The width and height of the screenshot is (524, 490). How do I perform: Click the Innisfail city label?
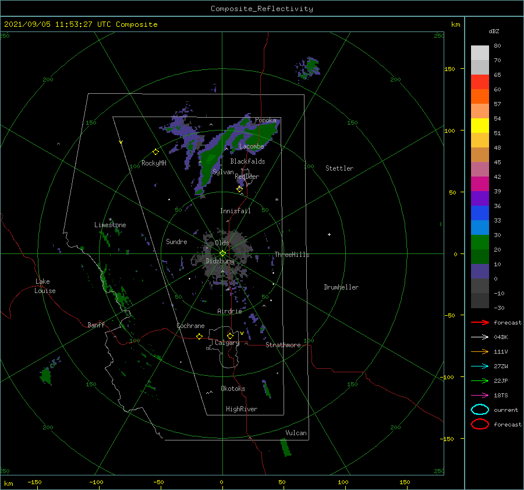(x=235, y=211)
